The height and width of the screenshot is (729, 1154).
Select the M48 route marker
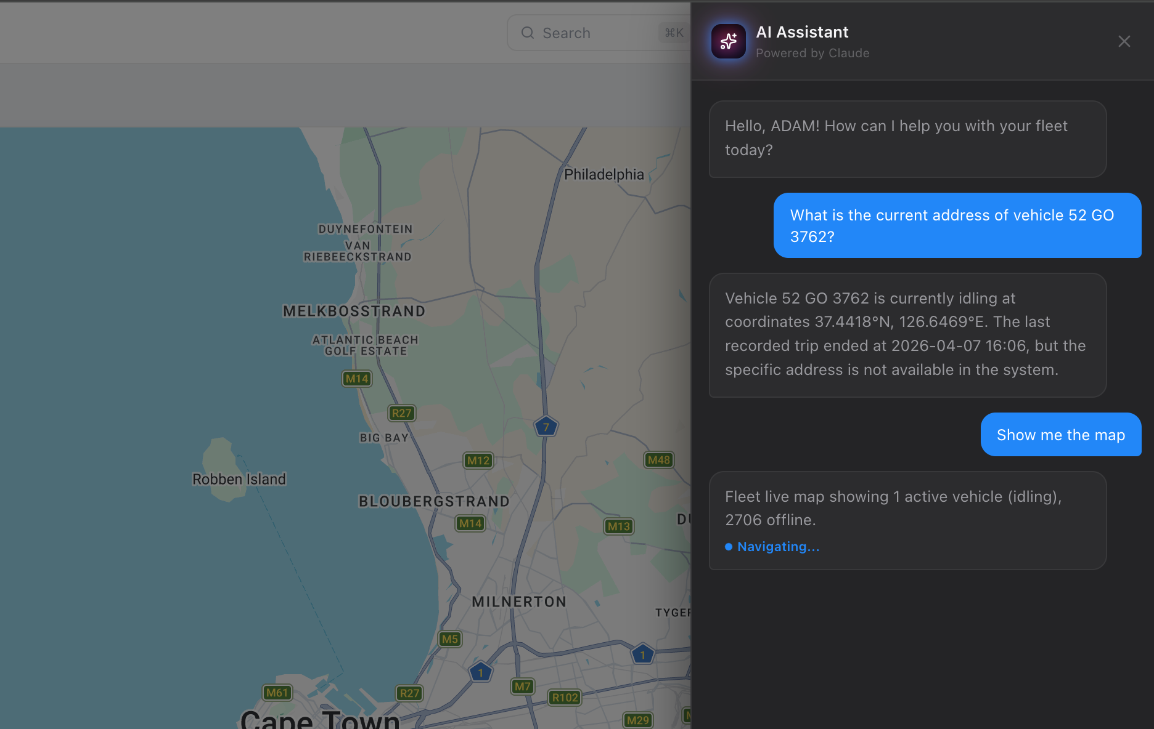[x=658, y=459]
